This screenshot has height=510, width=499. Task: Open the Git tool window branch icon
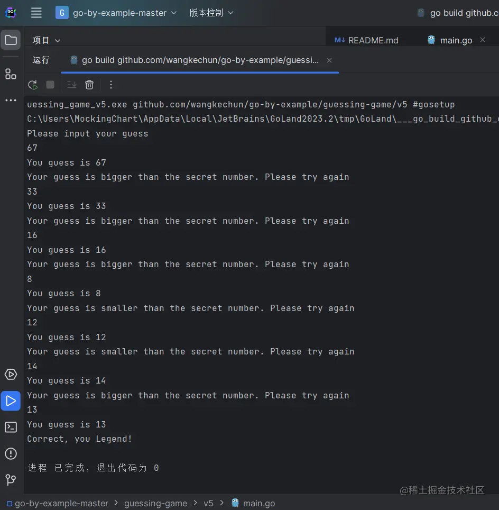pos(11,480)
